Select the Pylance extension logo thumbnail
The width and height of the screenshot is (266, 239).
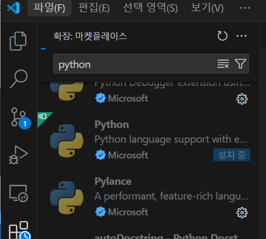click(x=66, y=198)
